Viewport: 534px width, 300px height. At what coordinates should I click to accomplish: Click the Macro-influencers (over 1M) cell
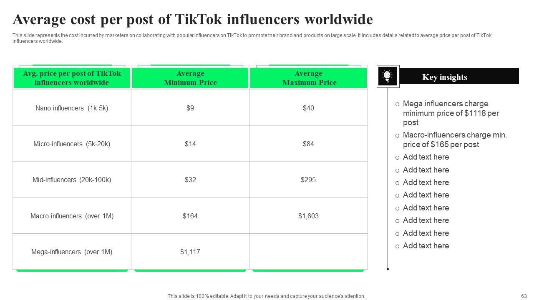click(72, 216)
